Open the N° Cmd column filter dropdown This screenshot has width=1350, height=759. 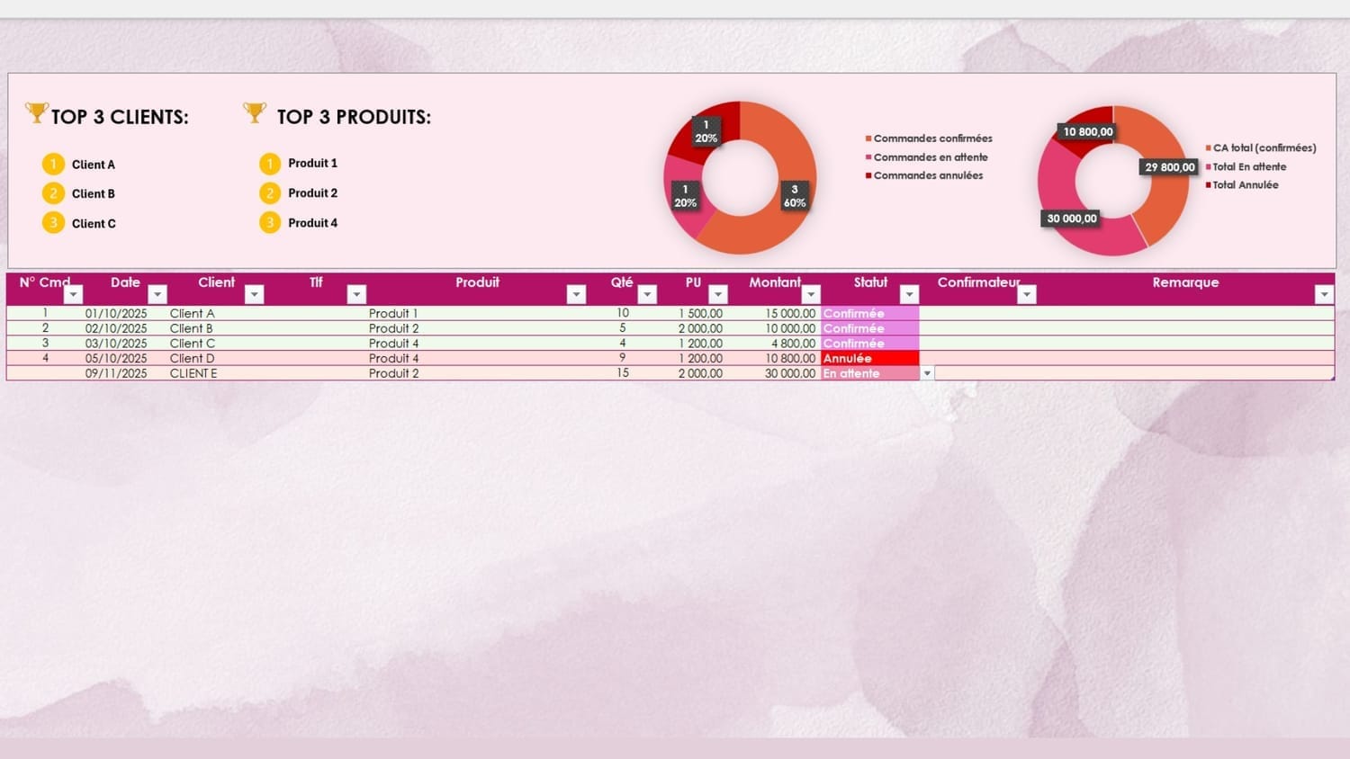pos(73,294)
